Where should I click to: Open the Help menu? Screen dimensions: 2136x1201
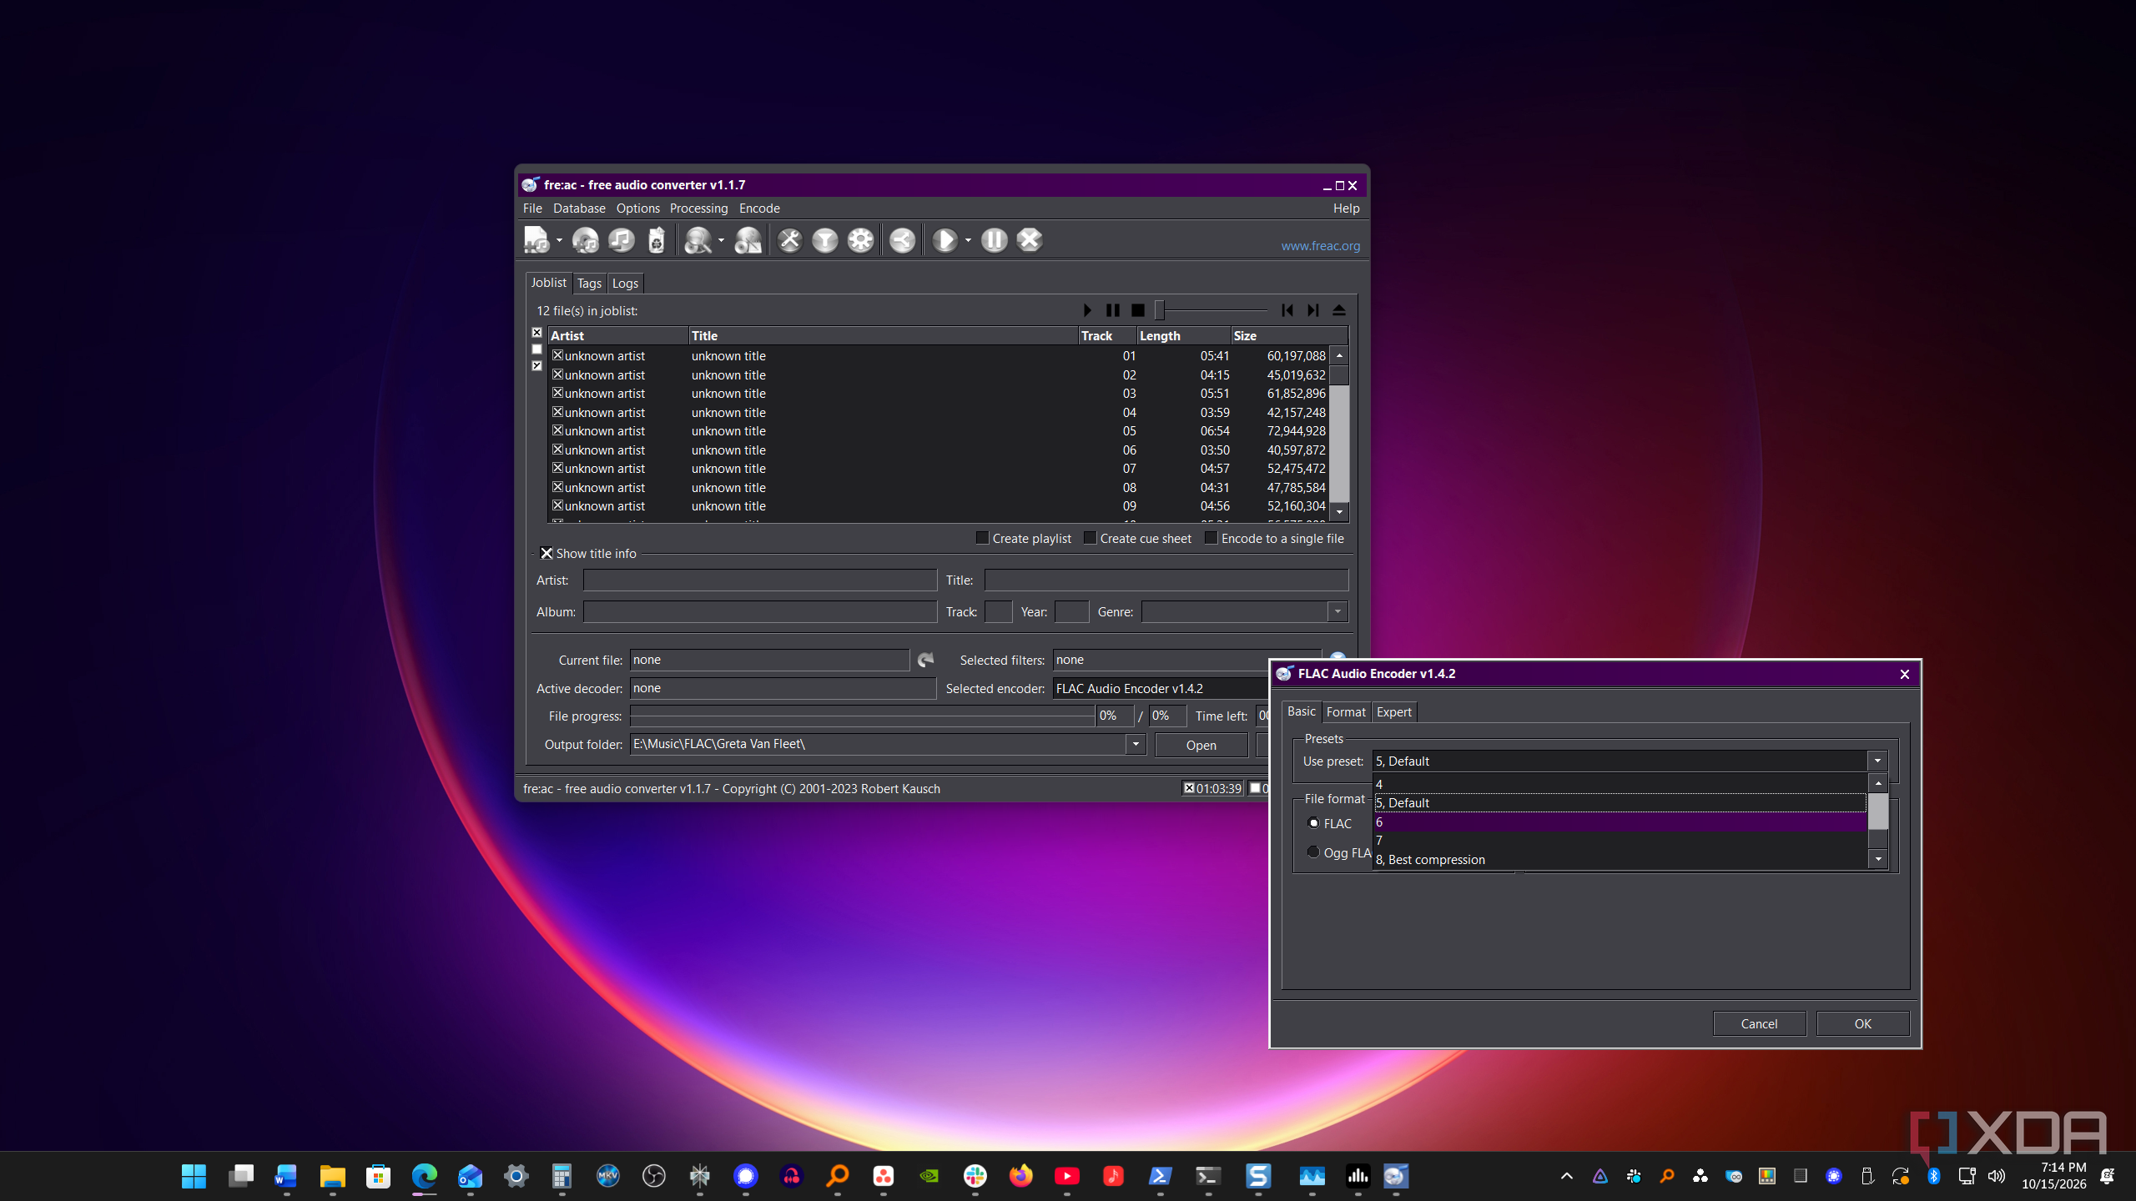coord(1346,209)
